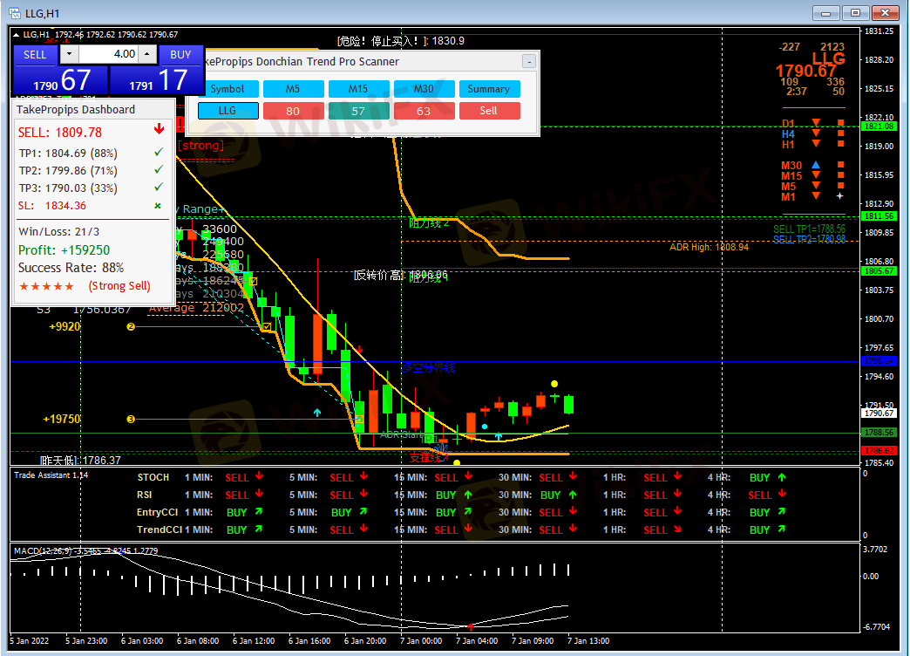This screenshot has width=910, height=656.
Task: Open the lot volume dropdown arrow
Action: click(x=70, y=54)
